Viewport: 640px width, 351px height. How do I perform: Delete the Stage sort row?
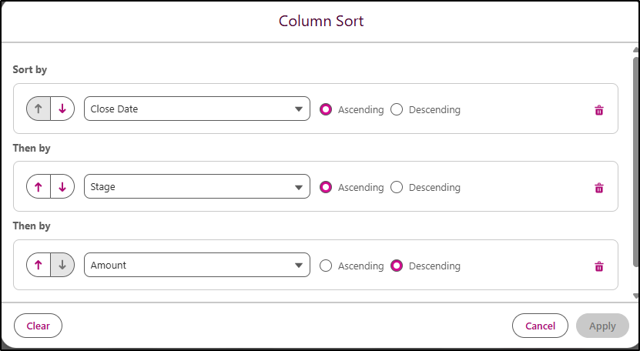599,188
